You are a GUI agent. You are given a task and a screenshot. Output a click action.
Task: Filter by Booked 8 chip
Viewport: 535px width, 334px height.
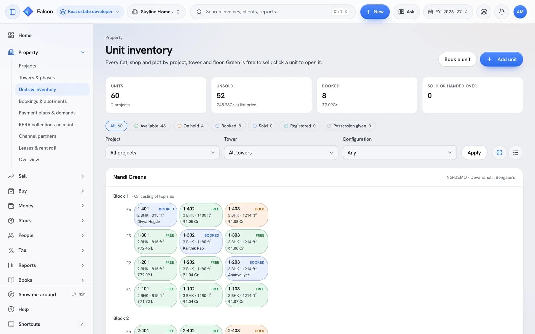[x=228, y=126]
